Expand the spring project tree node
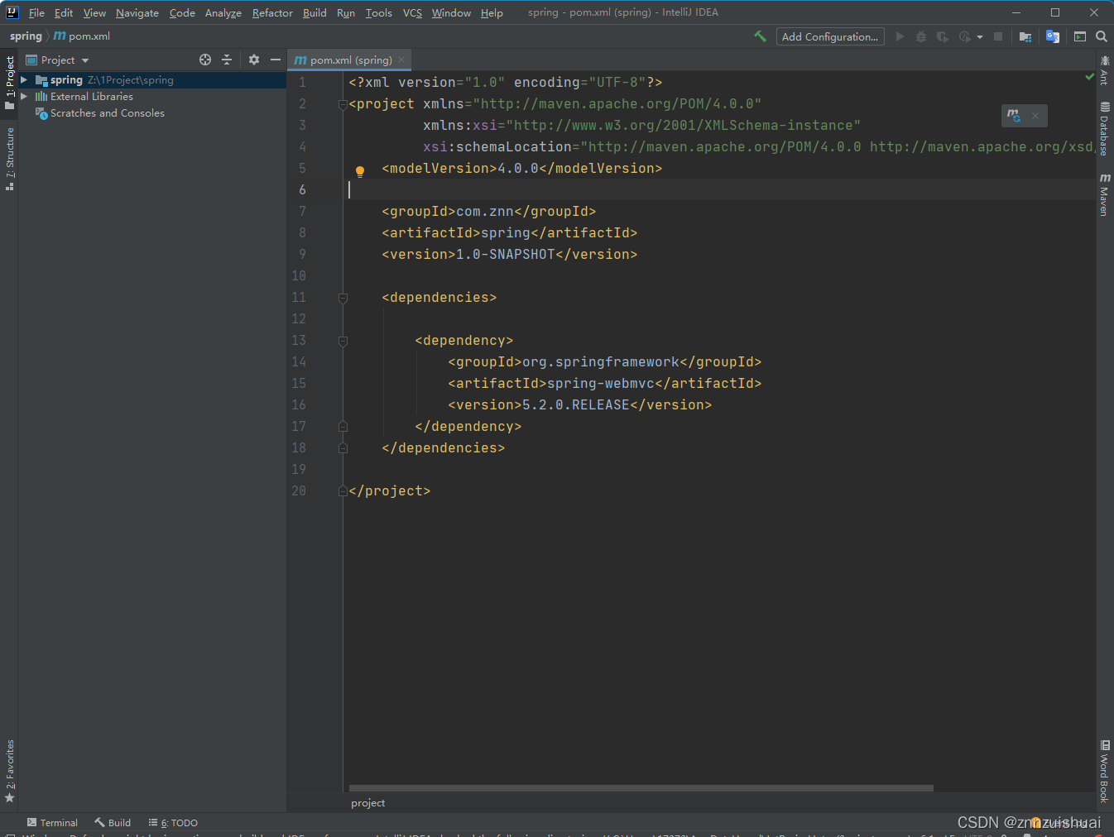 (24, 80)
